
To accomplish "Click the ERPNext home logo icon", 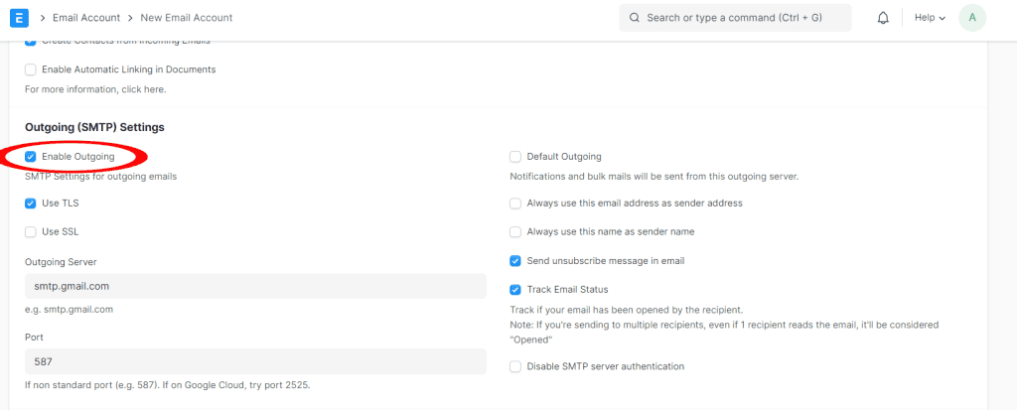I will pos(19,18).
